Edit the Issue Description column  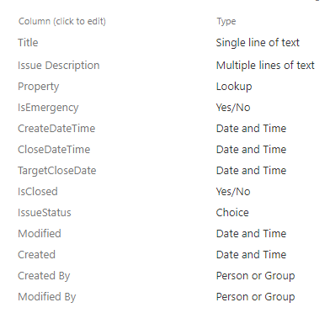pos(59,66)
